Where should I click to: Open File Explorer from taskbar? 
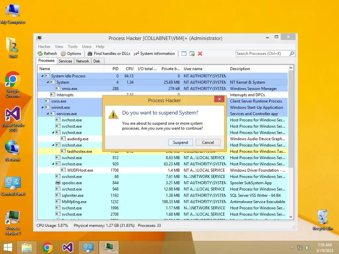coord(26,247)
